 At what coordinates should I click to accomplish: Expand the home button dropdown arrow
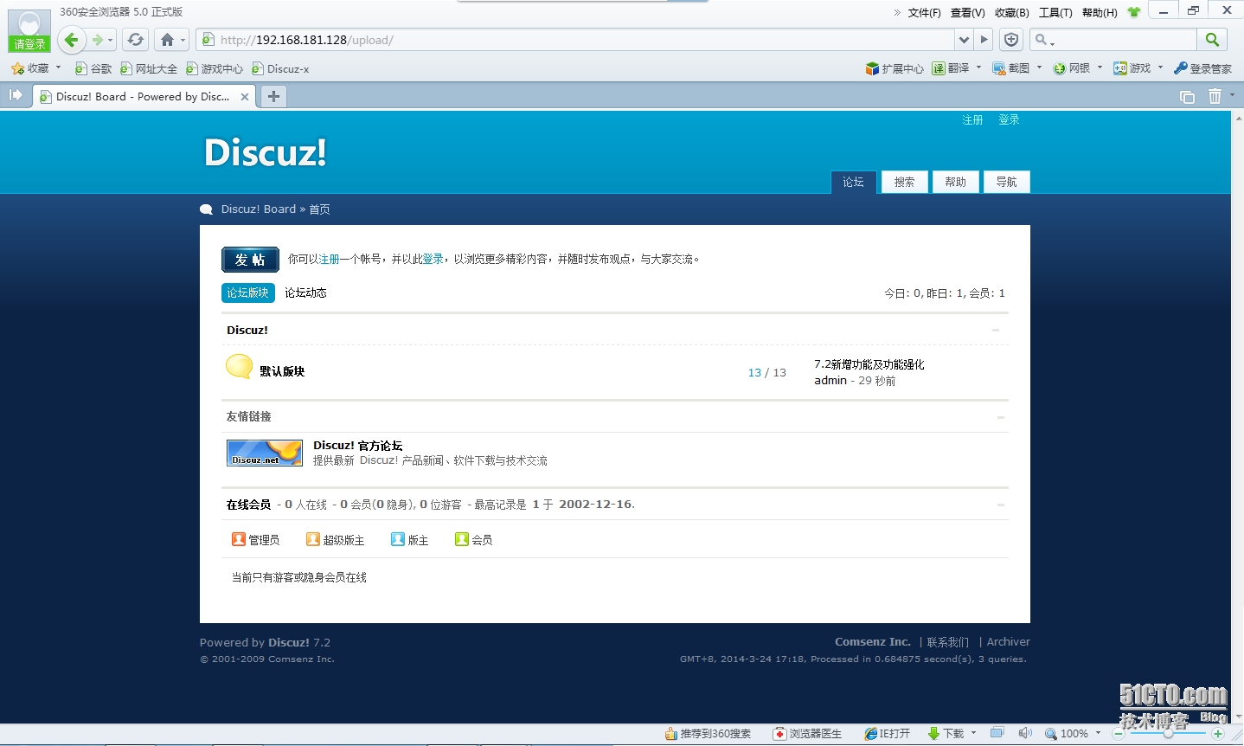pyautogui.click(x=183, y=41)
